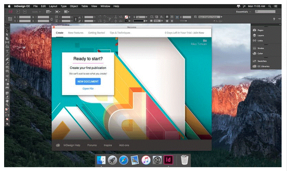Screen dimensions: 287x171
Task: Click the NEW DOCUMENT button
Action: [88, 81]
